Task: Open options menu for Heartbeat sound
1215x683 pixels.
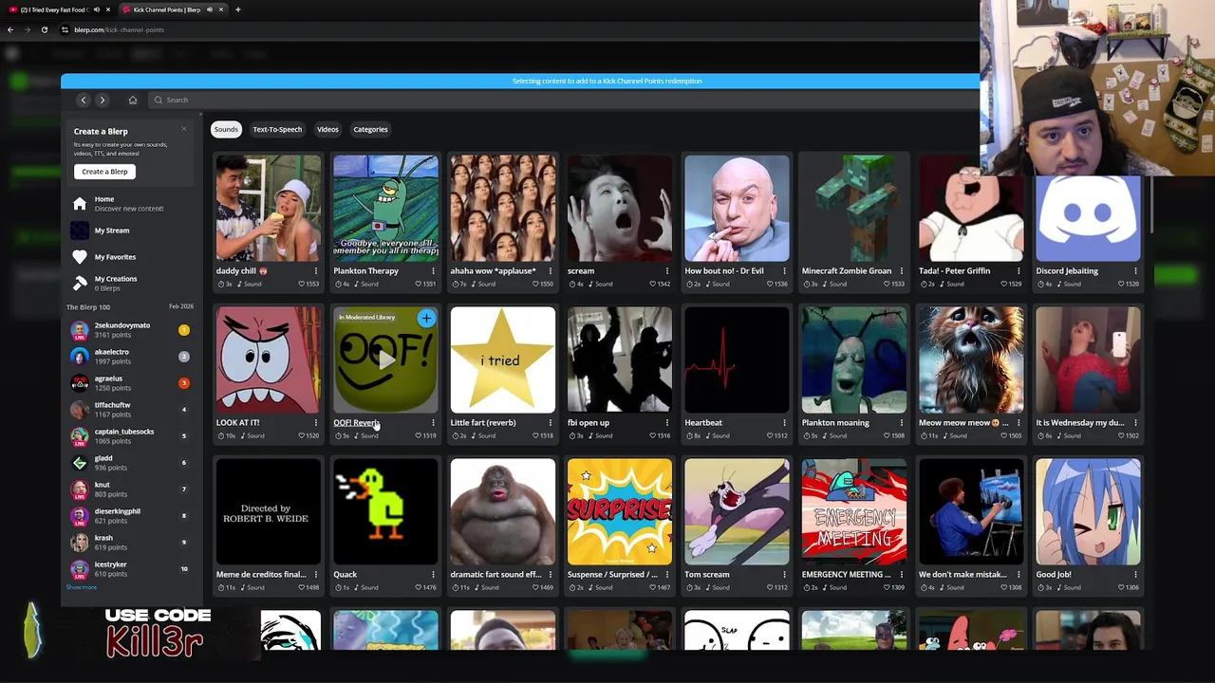Action: click(x=784, y=423)
